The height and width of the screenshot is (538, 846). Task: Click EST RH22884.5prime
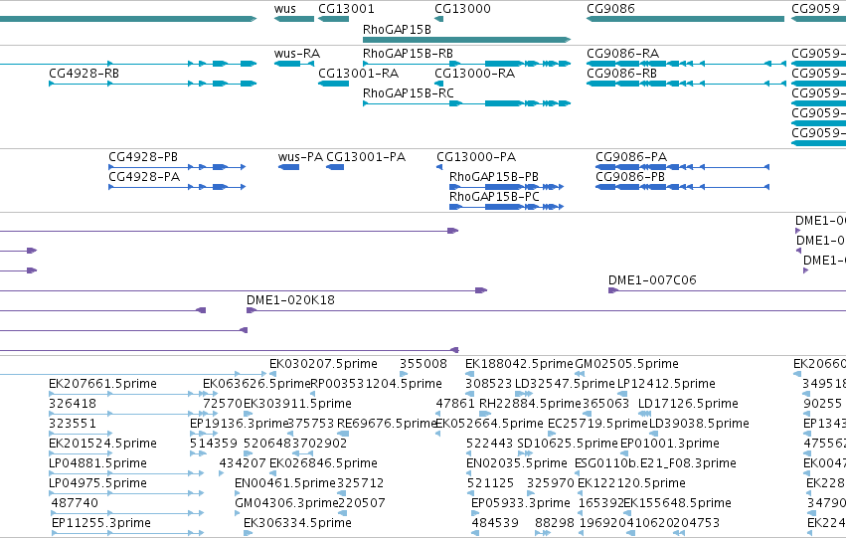(x=530, y=404)
